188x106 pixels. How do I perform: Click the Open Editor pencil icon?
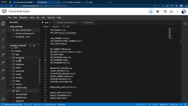[151, 11]
